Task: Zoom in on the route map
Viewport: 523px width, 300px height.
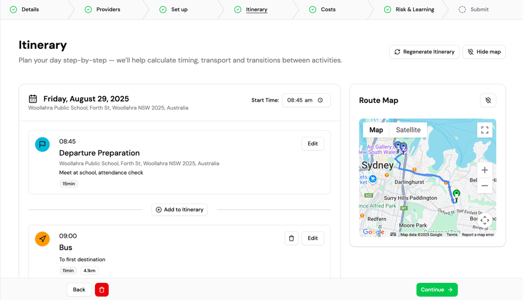Action: pyautogui.click(x=484, y=170)
